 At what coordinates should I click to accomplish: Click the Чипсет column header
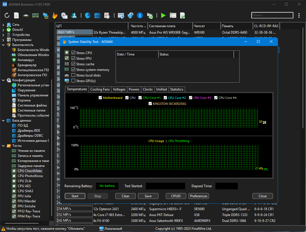pos(206,26)
